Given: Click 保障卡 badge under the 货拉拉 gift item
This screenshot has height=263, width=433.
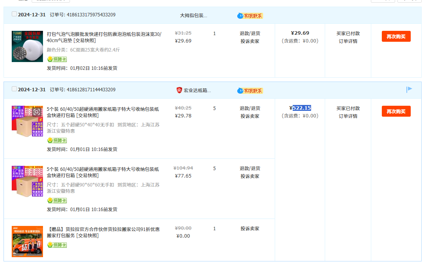Looking at the screenshot, I should click(57, 245).
